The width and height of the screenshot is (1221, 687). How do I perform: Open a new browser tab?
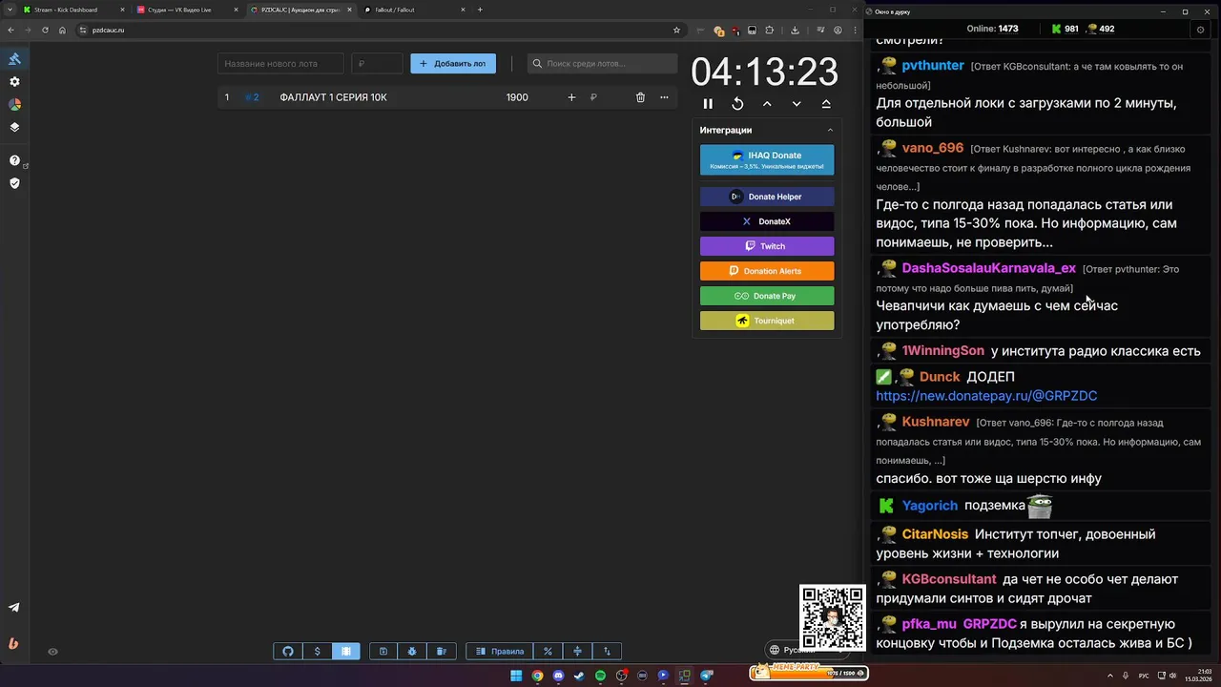tap(480, 10)
